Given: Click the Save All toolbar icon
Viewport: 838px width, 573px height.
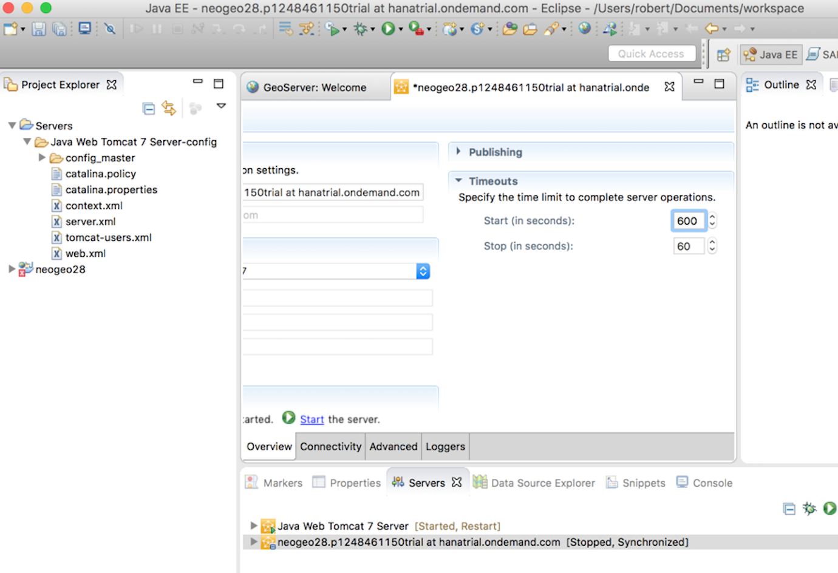Looking at the screenshot, I should (59, 29).
